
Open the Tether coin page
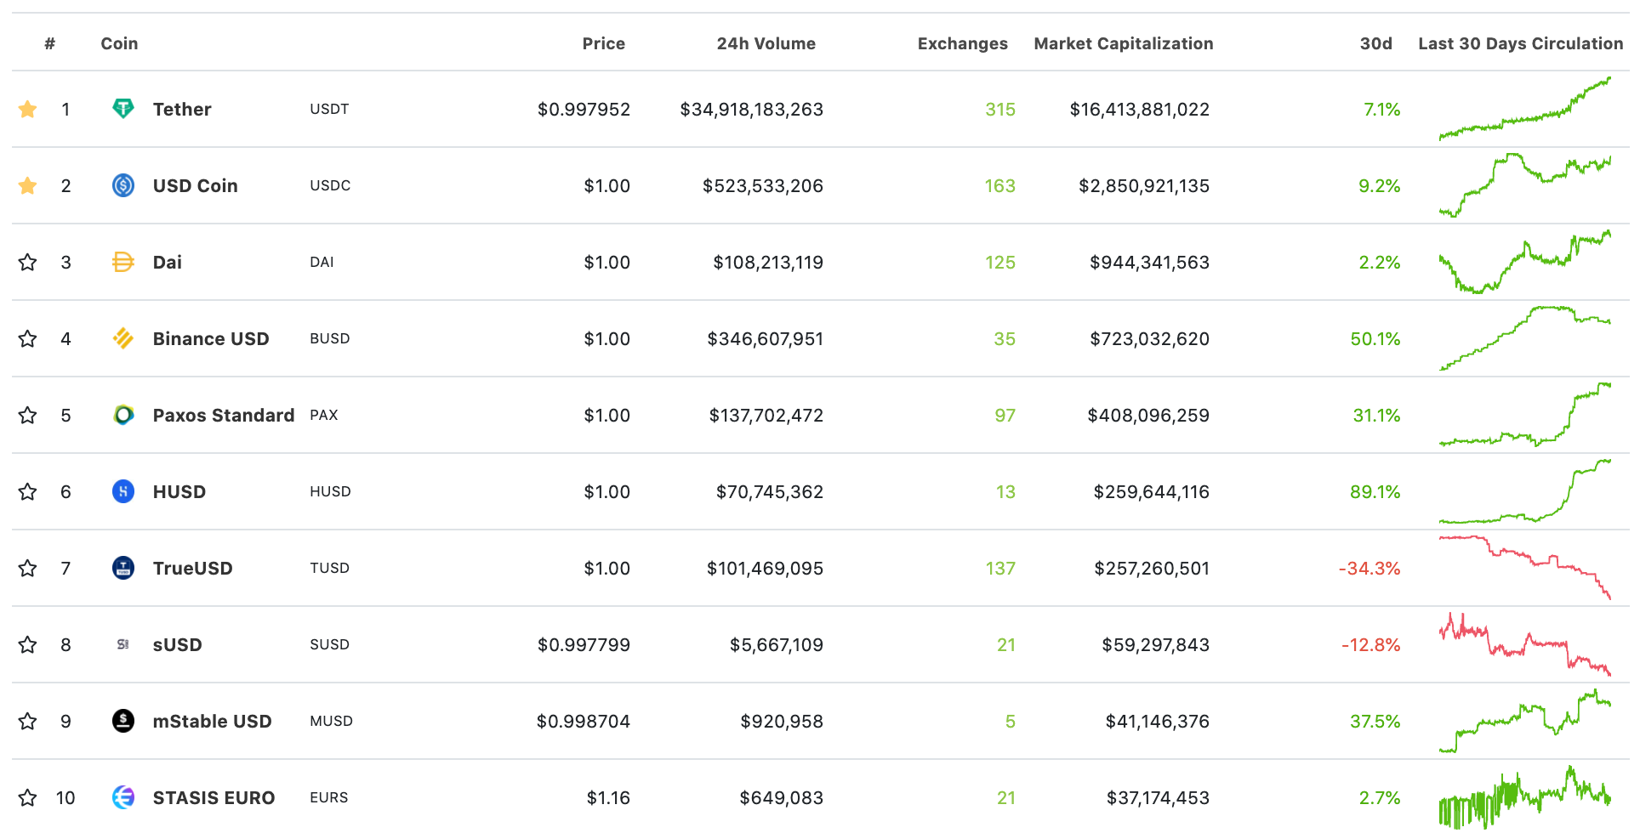182,109
